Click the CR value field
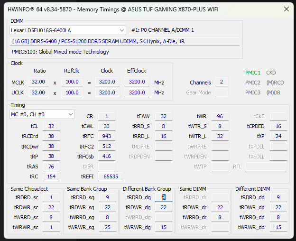Image resolution: width=296 pixels, height=241 pixels. point(107,116)
